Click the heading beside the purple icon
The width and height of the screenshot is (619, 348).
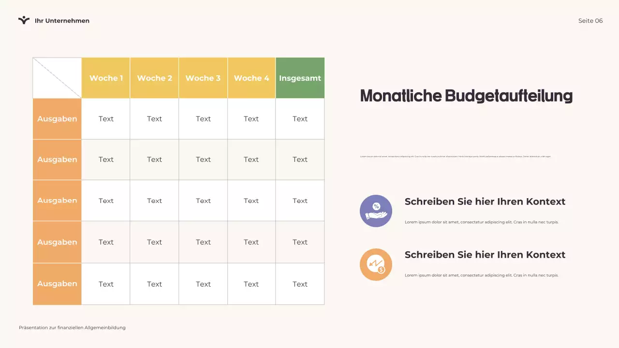tap(485, 202)
